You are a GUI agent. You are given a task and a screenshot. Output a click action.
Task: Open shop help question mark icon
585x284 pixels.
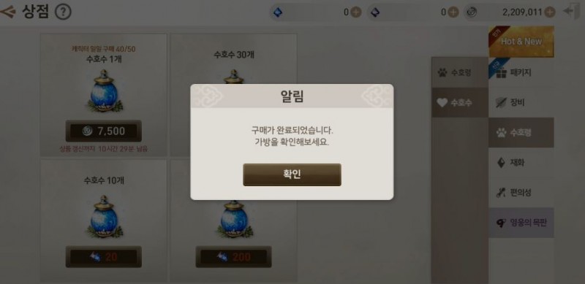pos(63,12)
